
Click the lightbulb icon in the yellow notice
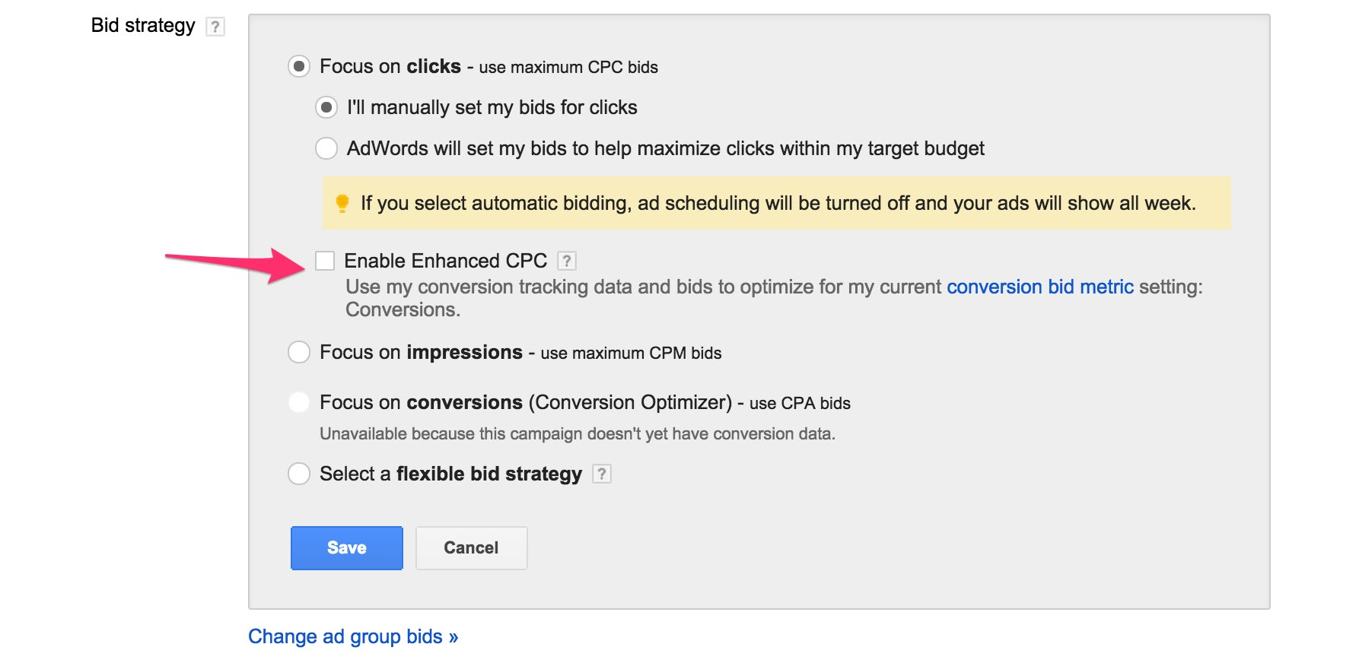[342, 203]
